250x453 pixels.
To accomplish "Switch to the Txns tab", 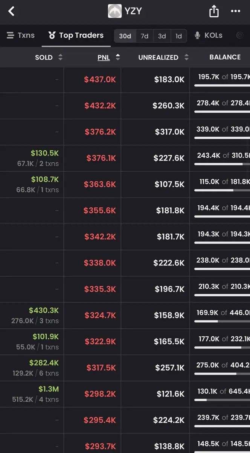I will click(x=21, y=35).
